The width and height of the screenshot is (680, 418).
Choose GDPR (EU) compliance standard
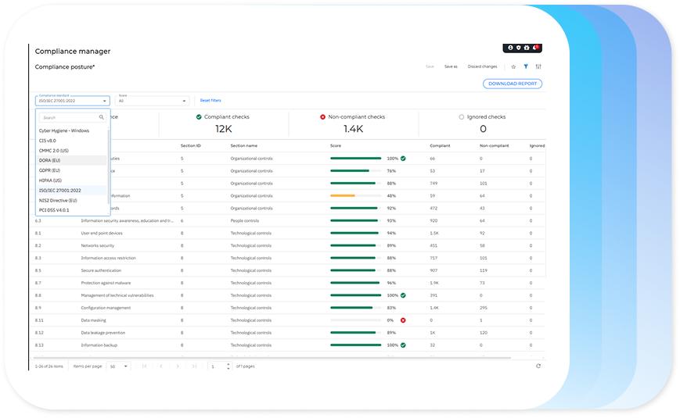(x=50, y=170)
